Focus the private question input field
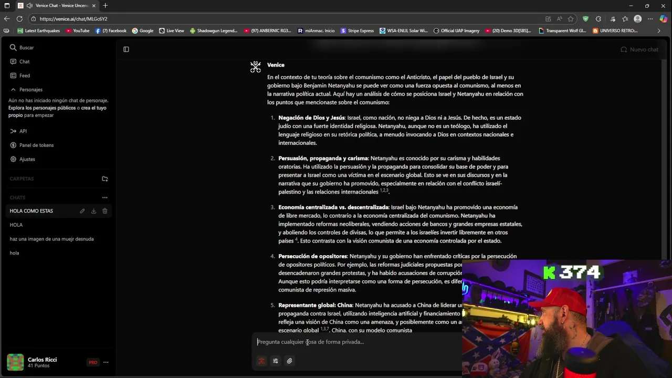 (357, 342)
